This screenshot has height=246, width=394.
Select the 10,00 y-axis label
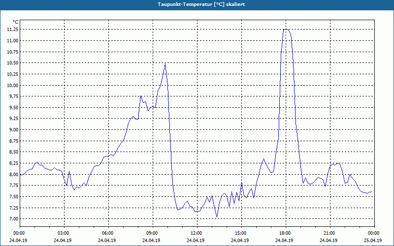pyautogui.click(x=13, y=85)
